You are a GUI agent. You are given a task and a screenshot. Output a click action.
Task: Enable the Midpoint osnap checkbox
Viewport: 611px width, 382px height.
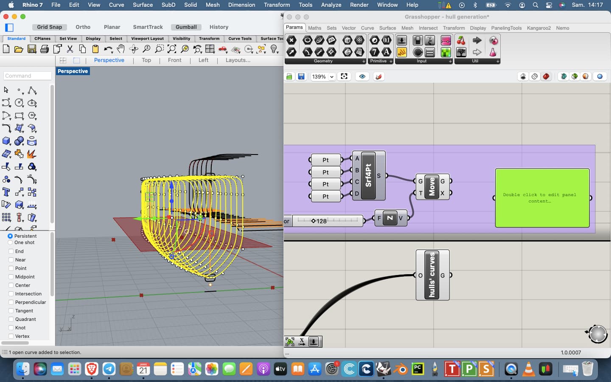click(11, 277)
